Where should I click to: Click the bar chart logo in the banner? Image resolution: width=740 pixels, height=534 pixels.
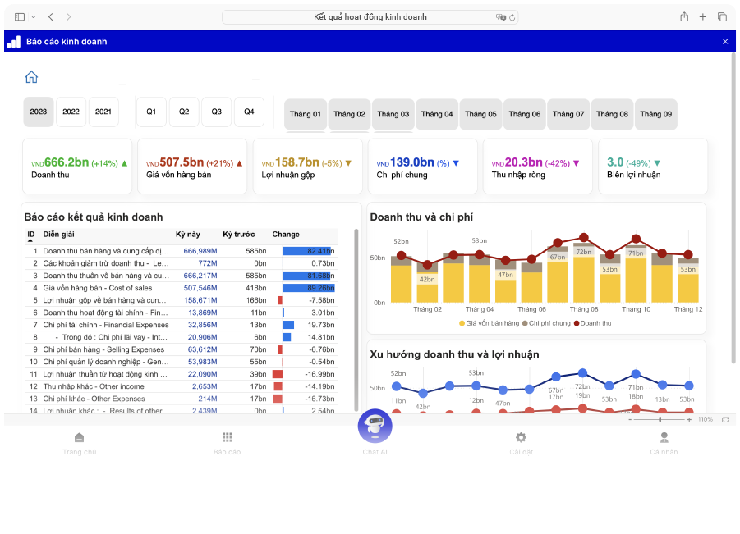tap(12, 40)
